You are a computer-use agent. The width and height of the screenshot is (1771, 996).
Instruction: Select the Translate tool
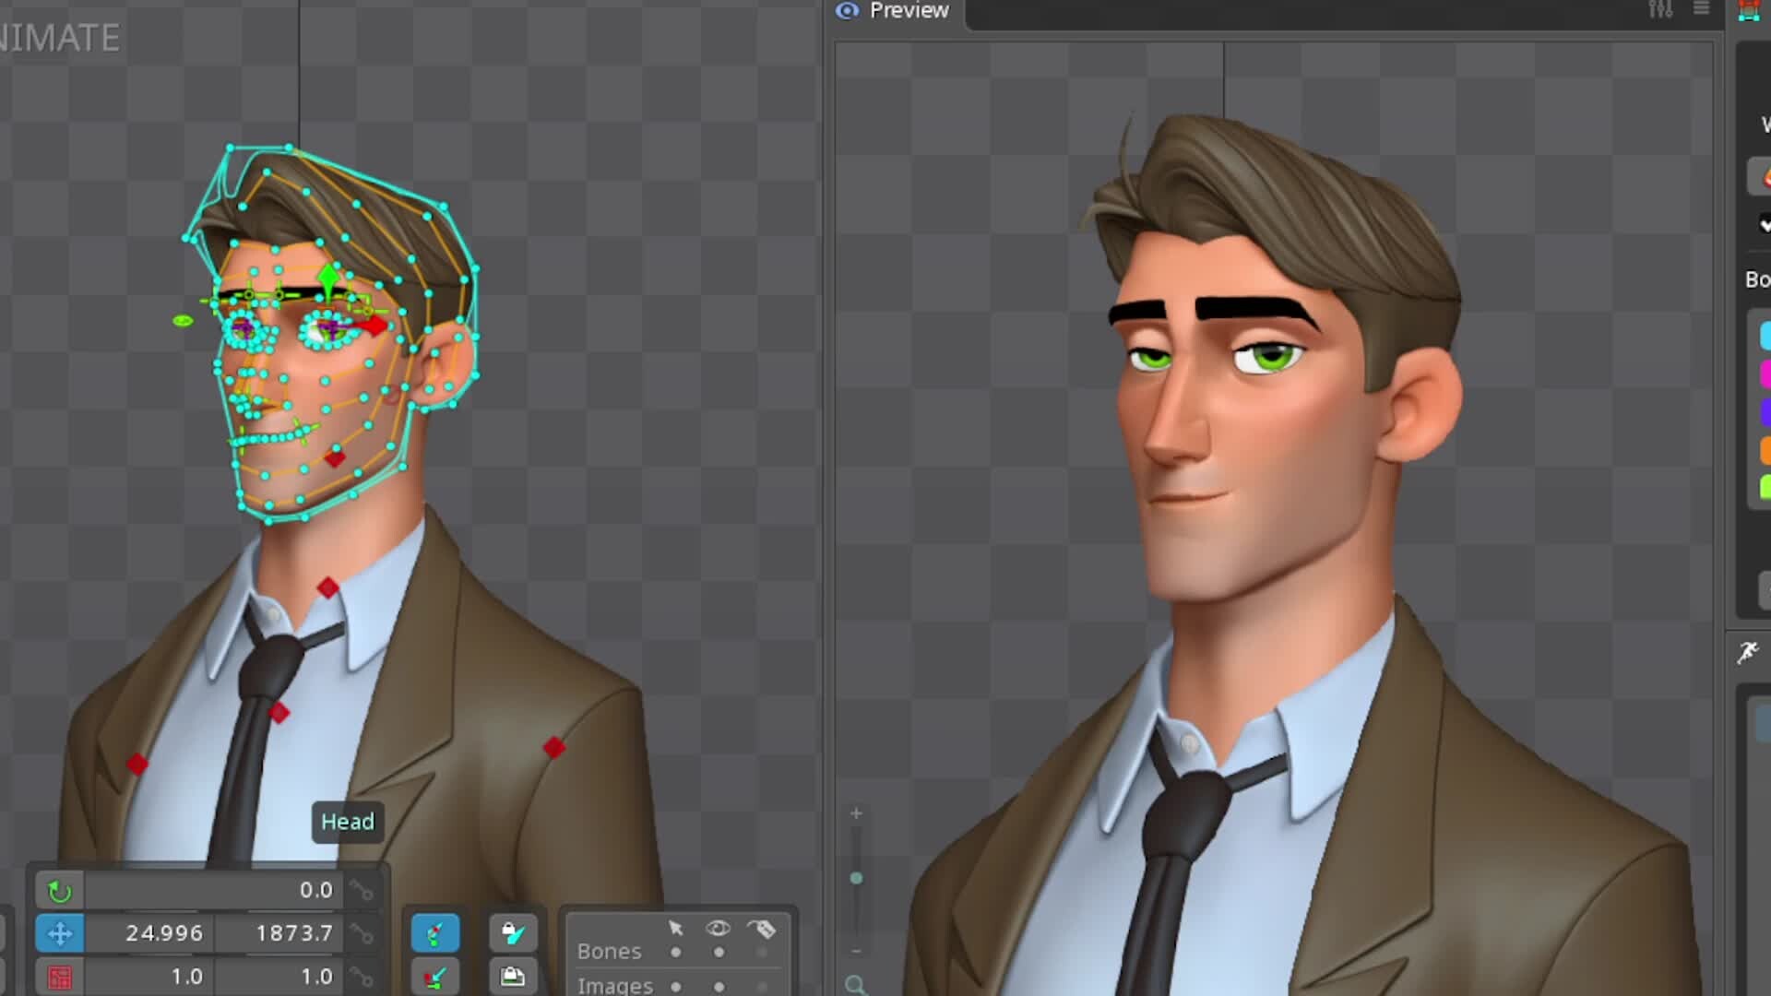60,933
